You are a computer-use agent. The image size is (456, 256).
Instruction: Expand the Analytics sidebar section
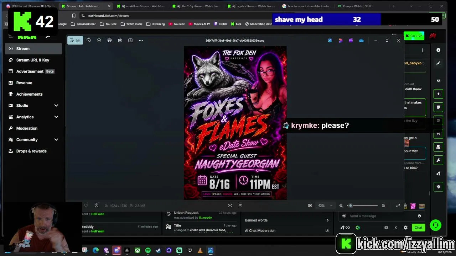(x=33, y=117)
